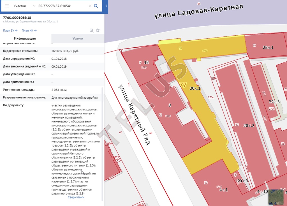Open the План КК link

click(29, 31)
